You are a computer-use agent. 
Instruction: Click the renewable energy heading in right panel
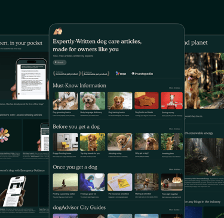click(199, 133)
